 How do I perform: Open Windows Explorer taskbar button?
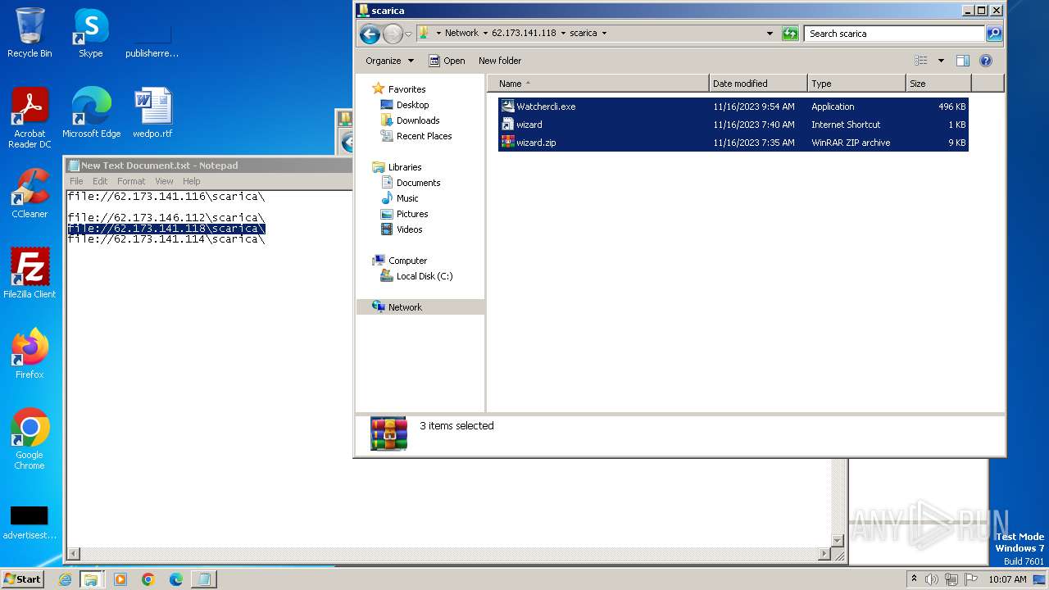click(91, 579)
